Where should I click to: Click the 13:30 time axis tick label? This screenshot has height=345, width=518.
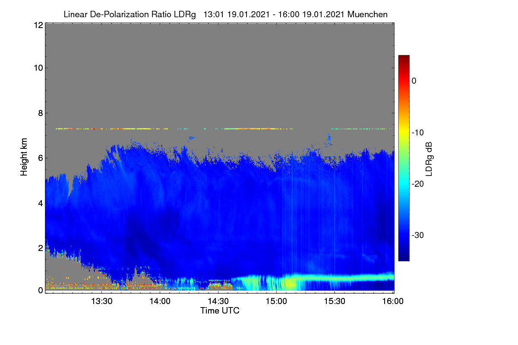pos(102,301)
